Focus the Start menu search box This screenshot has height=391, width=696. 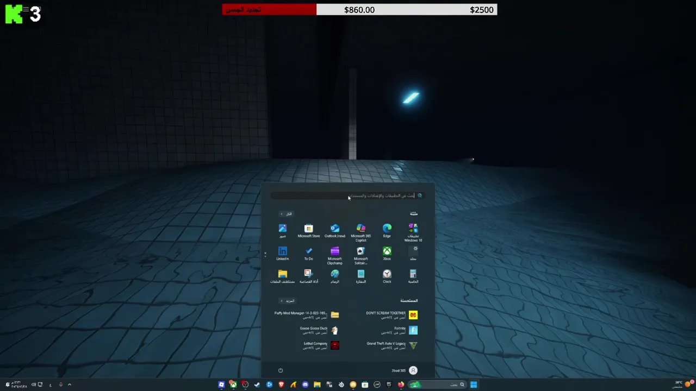point(348,195)
